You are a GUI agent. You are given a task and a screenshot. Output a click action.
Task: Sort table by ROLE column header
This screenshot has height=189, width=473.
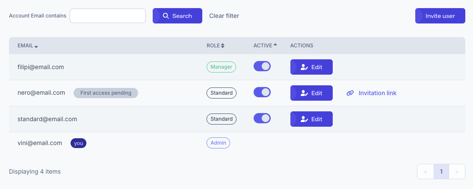click(x=213, y=46)
